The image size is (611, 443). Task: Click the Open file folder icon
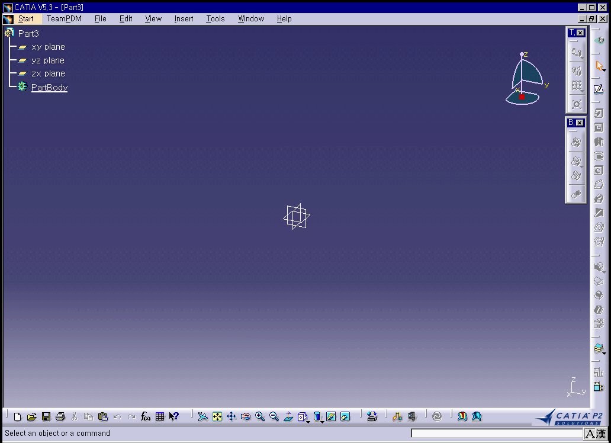[31, 416]
